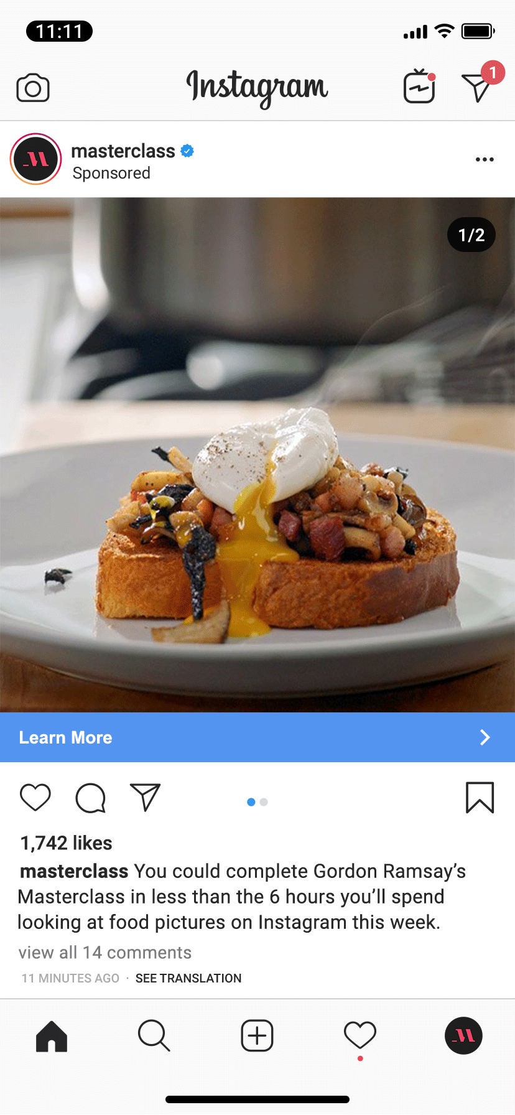
Task: Open direct messages paper plane with badge
Action: [x=480, y=83]
